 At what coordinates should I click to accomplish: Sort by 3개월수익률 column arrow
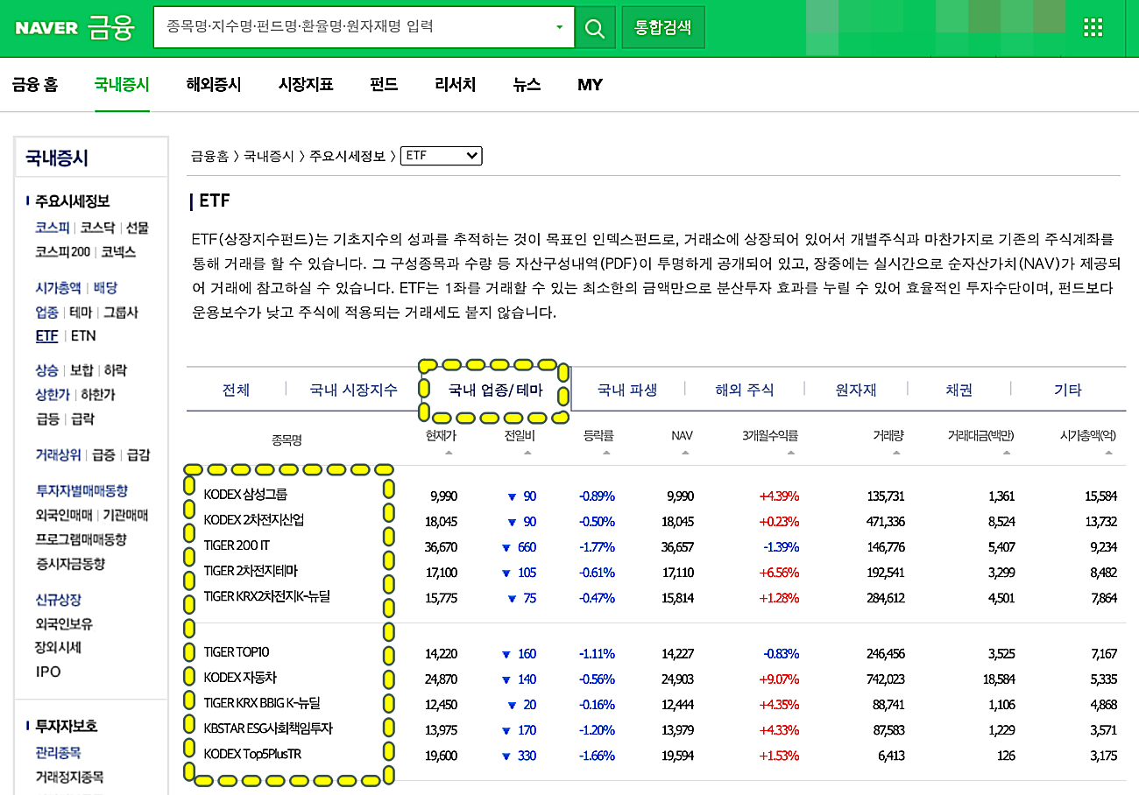(791, 453)
